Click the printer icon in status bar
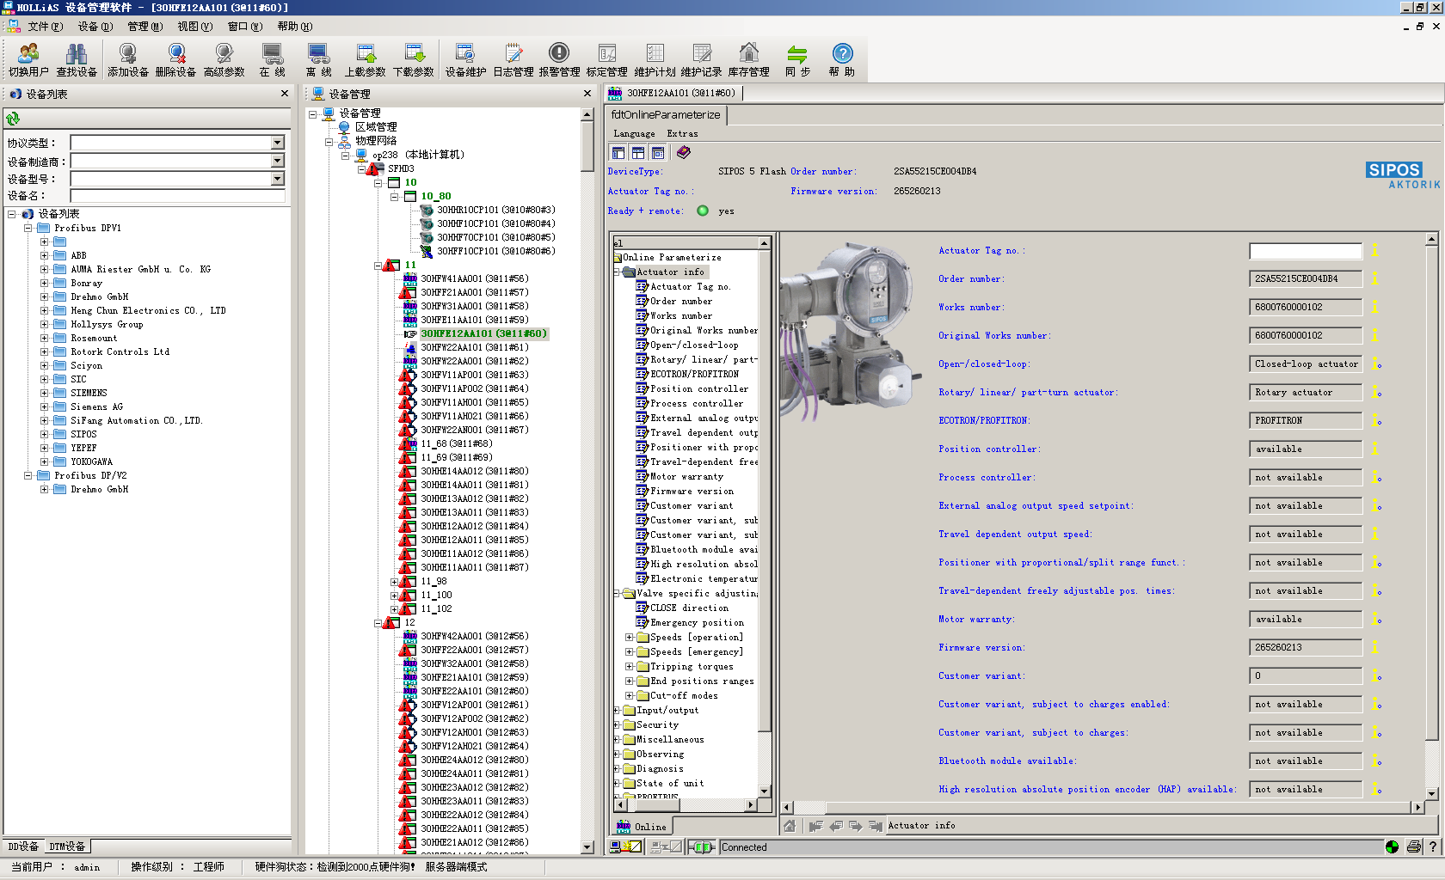 point(1413,846)
